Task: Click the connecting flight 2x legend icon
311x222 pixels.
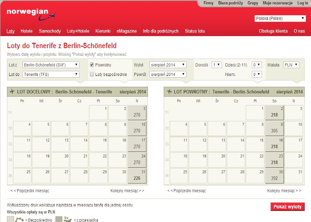Action: 68,219
